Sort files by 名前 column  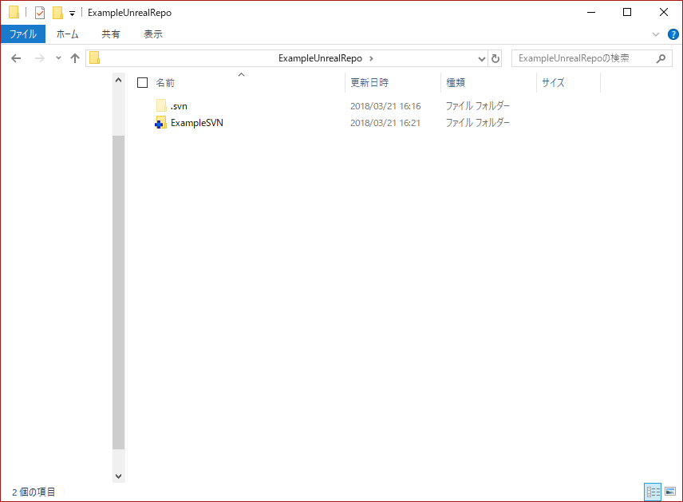click(165, 83)
